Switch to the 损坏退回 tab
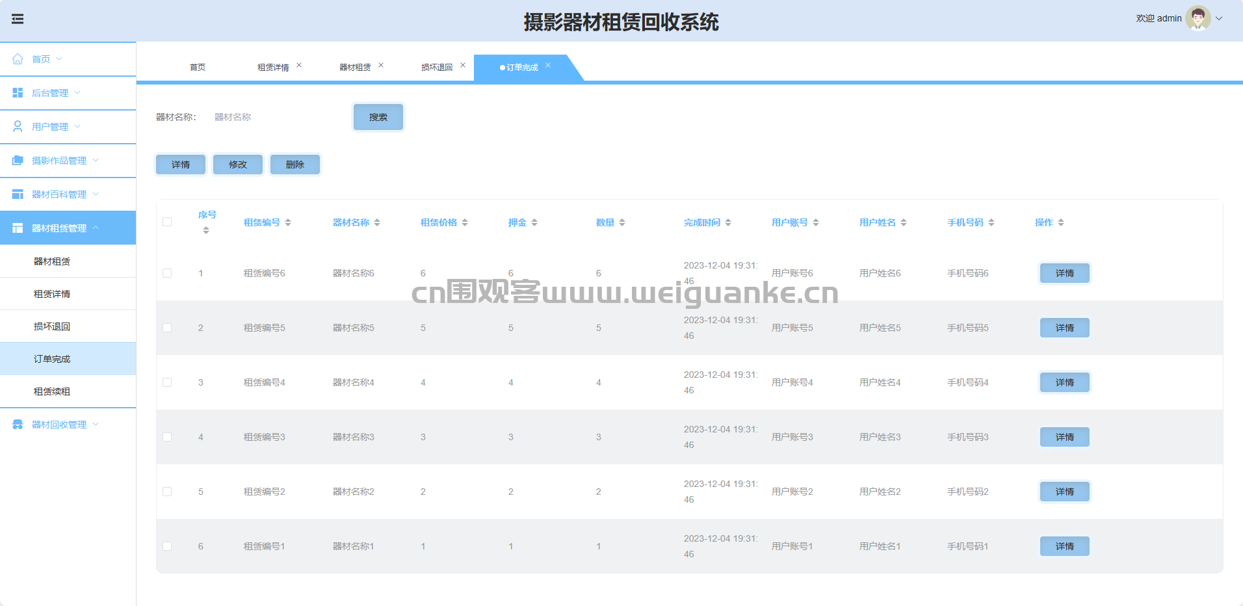 pos(436,68)
